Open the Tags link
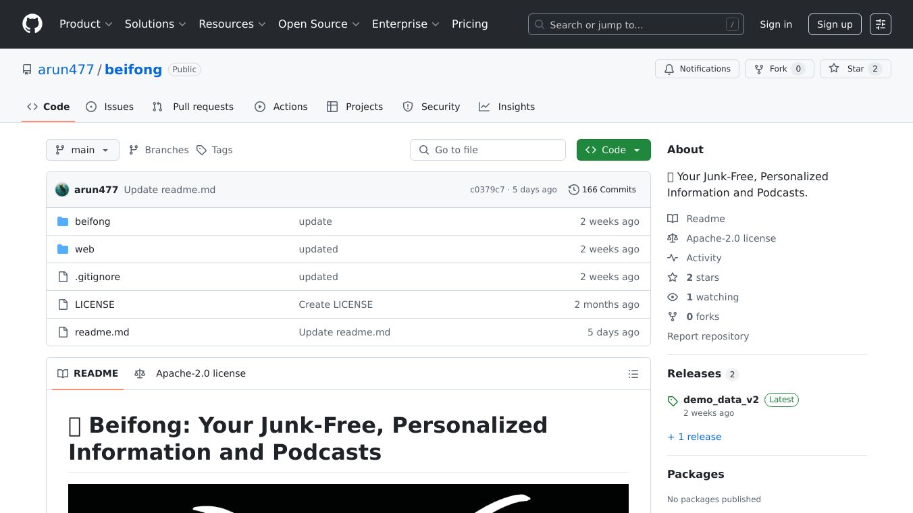 coord(215,150)
